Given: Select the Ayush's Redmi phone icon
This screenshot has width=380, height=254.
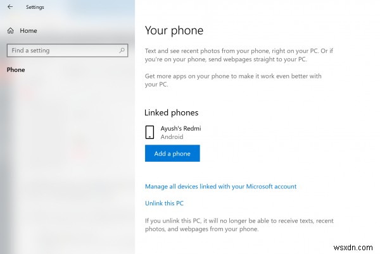Looking at the screenshot, I should (149, 132).
